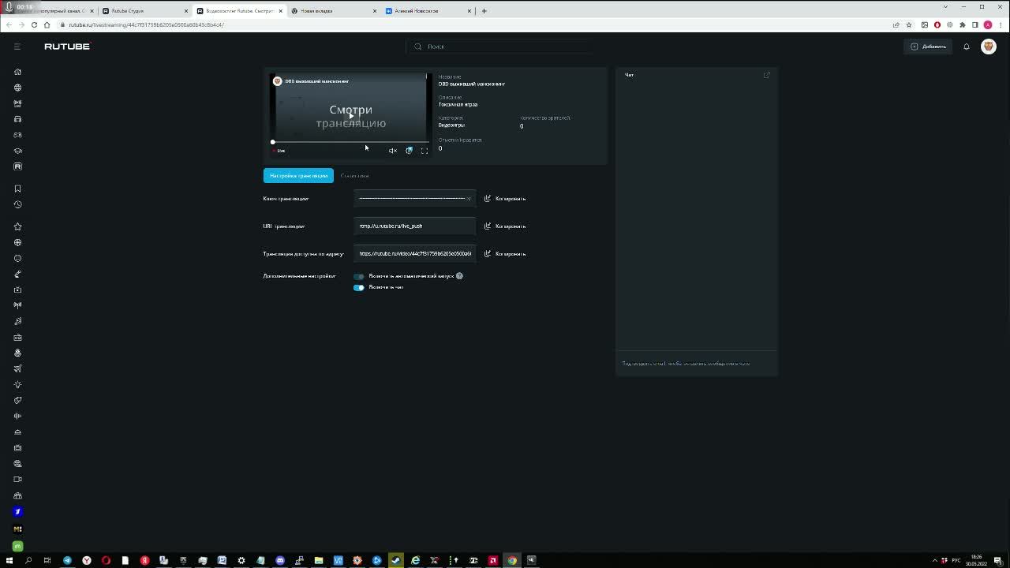Toggle the automatic start switch
Screen dimensions: 1010x568
point(359,276)
